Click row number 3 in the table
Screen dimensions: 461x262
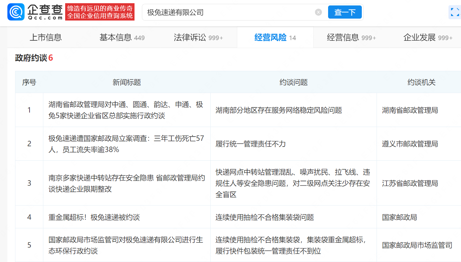click(x=29, y=183)
